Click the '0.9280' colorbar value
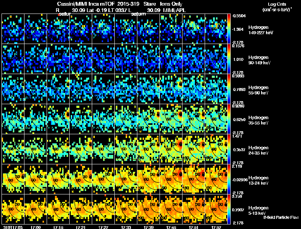 click(238, 106)
